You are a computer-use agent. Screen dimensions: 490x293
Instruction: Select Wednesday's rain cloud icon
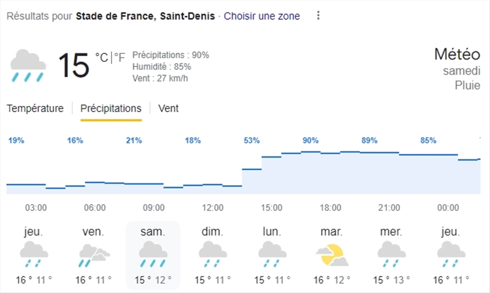390,254
